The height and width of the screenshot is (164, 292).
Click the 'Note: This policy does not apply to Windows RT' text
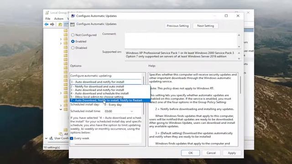[182, 88]
